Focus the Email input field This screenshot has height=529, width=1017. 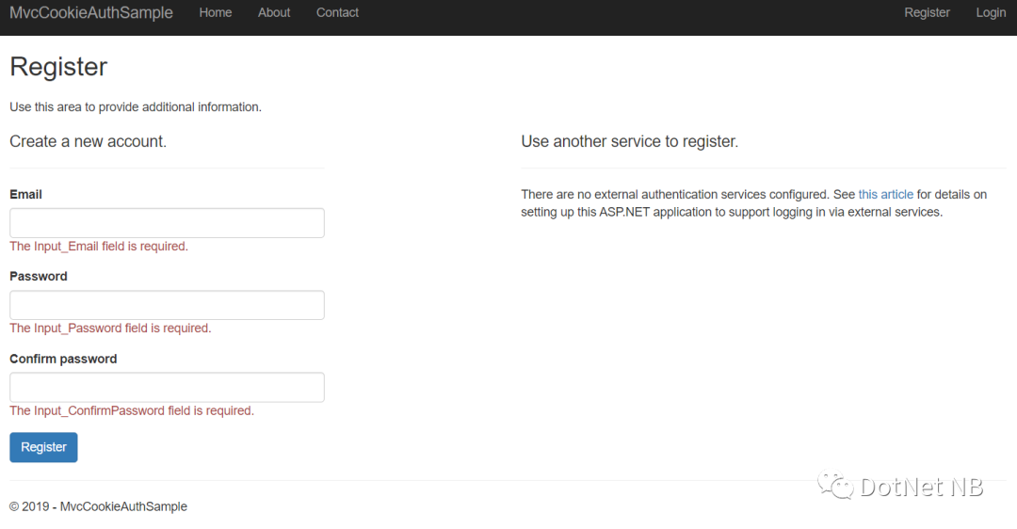[167, 223]
